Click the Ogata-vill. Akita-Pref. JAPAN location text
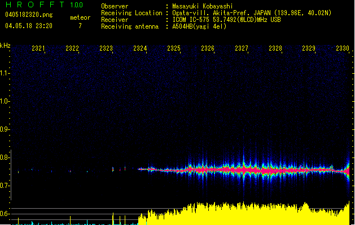The height and width of the screenshot is (225, 355). pos(252,13)
